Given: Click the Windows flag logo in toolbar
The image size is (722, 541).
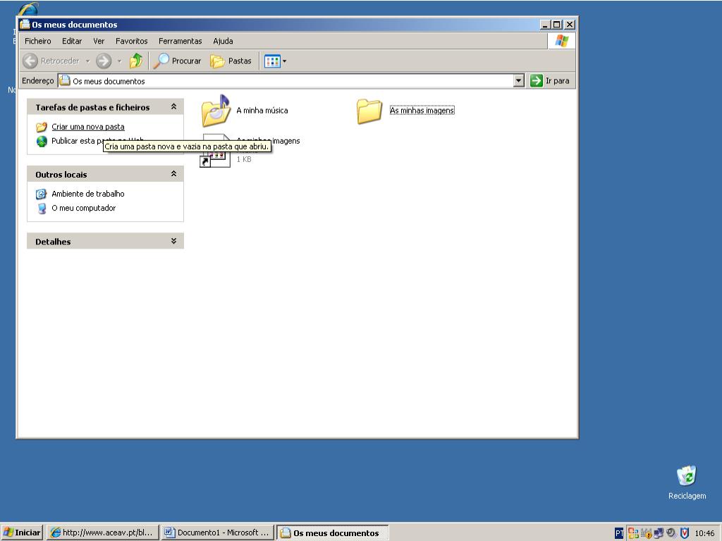Looking at the screenshot, I should [x=561, y=41].
